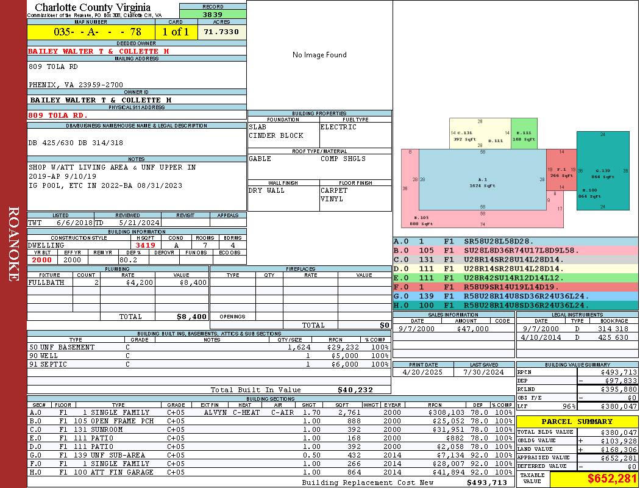Screen dimensions: 640x488
Task: Click the A.0 SINGLE FAMILY building section row
Action: [271, 412]
